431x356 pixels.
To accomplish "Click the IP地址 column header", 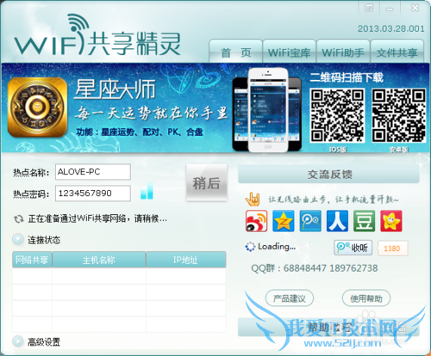I will click(186, 260).
